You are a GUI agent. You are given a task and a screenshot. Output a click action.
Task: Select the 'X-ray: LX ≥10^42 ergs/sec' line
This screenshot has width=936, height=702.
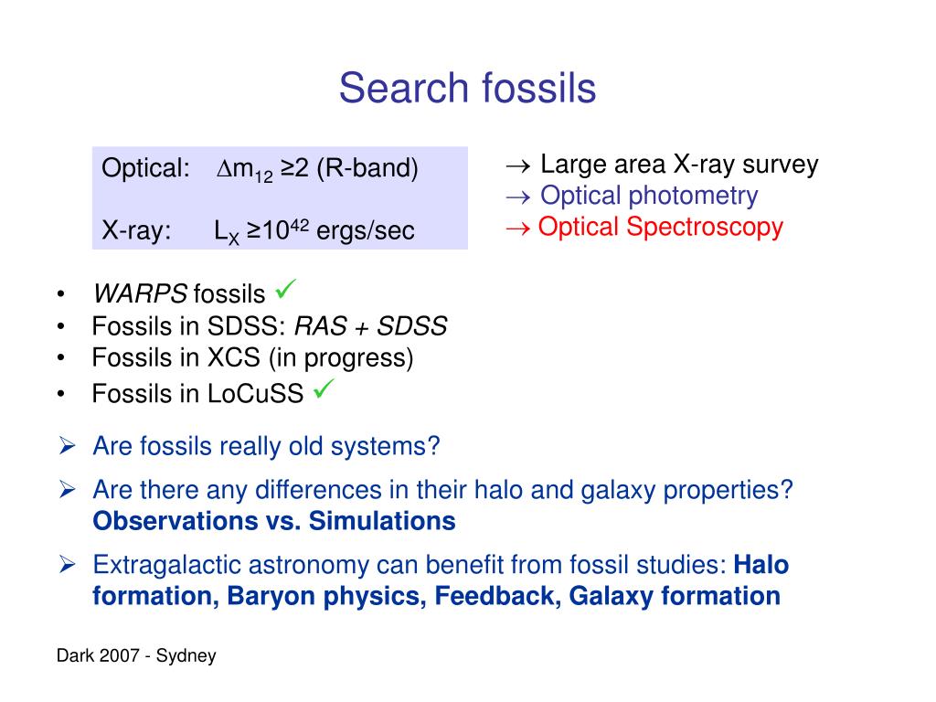pyautogui.click(x=258, y=231)
